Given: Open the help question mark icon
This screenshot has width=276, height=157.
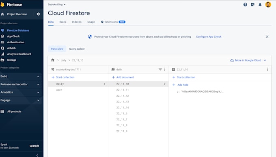Looking at the screenshot, I should pos(245,4).
